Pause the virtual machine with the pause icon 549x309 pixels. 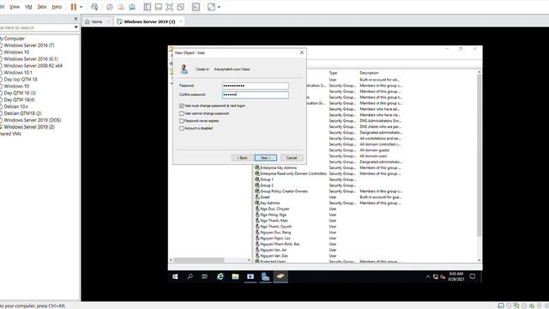[x=74, y=7]
